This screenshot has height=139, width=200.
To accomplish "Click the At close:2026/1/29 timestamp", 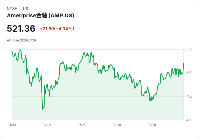I will (x=21, y=40).
